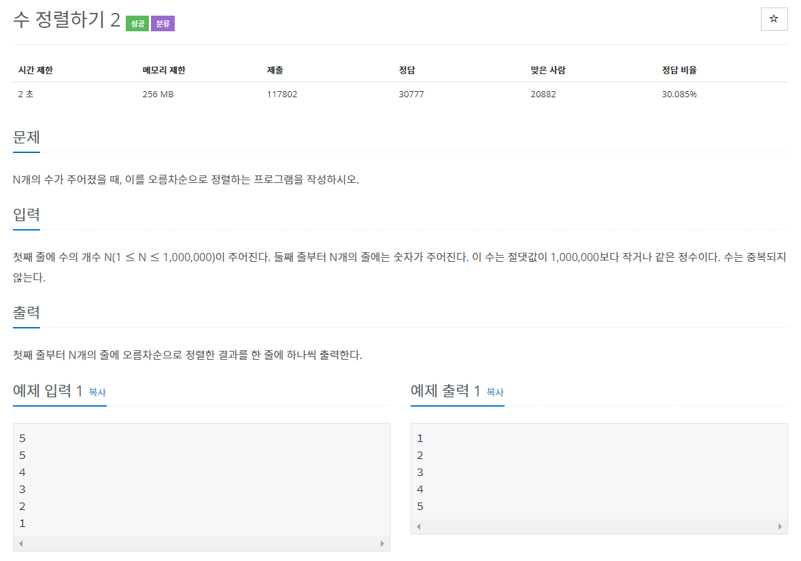The height and width of the screenshot is (561, 801).
Task: Click the submission count 117802
Action: pyautogui.click(x=282, y=94)
